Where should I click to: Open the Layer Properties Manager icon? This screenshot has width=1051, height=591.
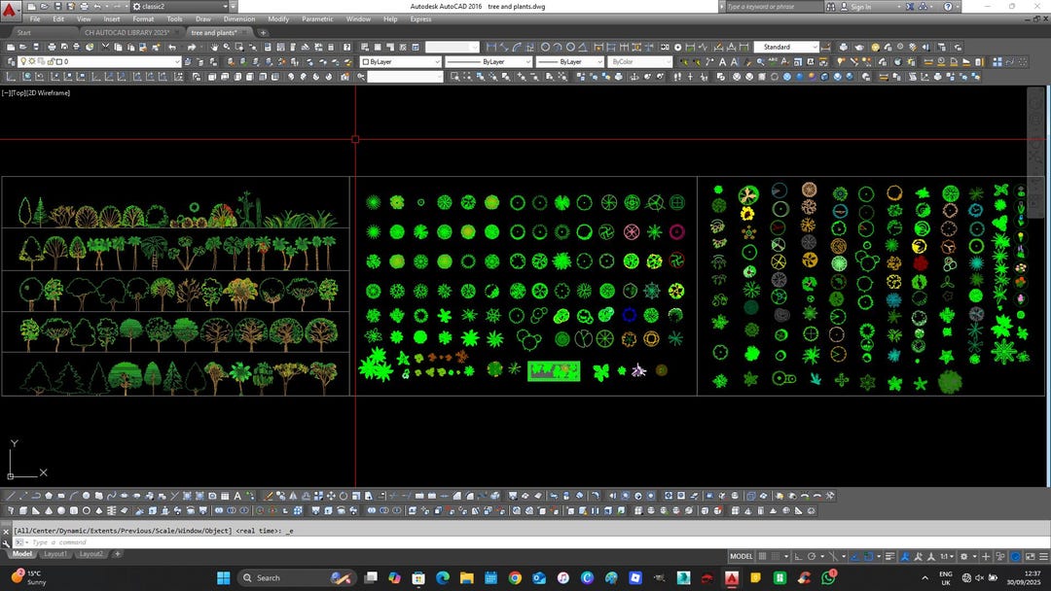[x=10, y=61]
